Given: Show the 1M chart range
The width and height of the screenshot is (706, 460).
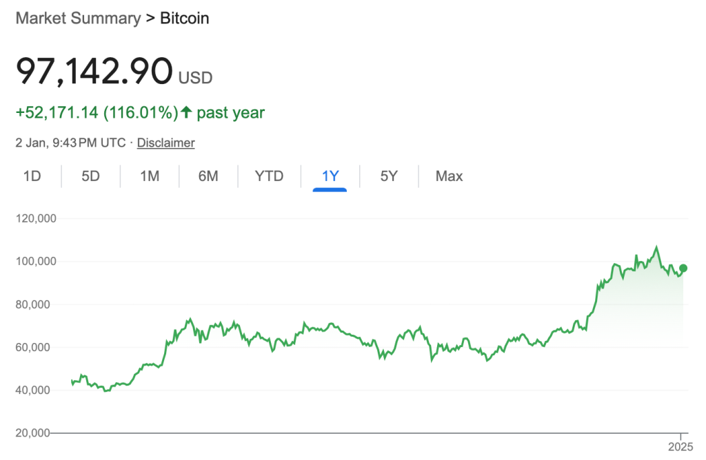Looking at the screenshot, I should click(150, 176).
